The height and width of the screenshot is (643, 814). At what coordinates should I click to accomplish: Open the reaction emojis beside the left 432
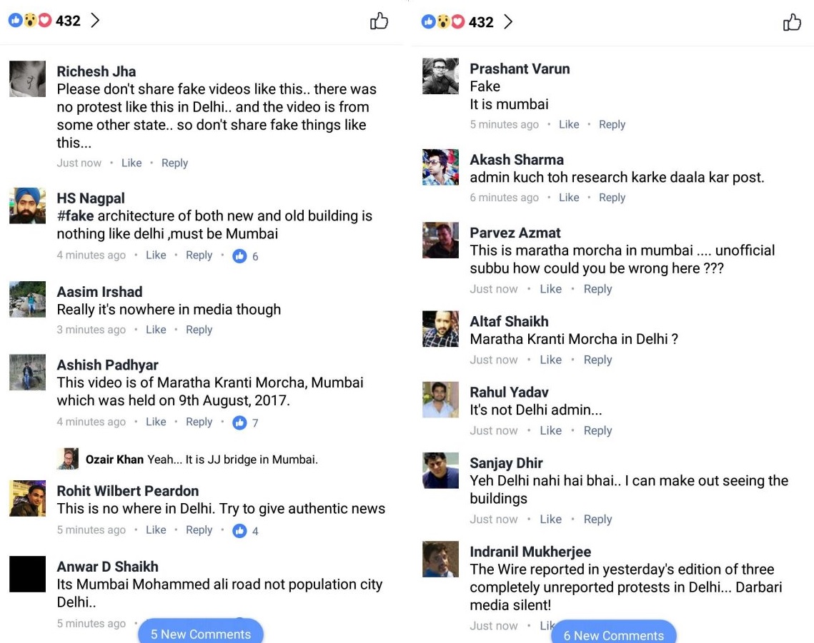click(30, 21)
